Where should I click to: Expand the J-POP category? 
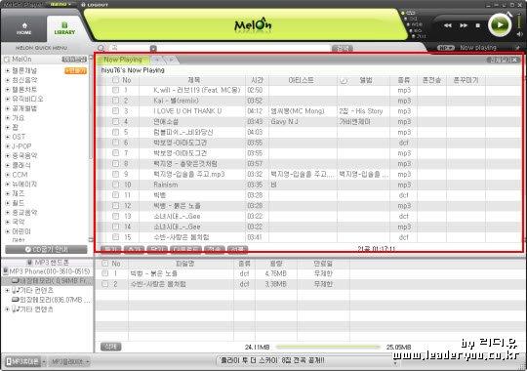tap(8, 146)
